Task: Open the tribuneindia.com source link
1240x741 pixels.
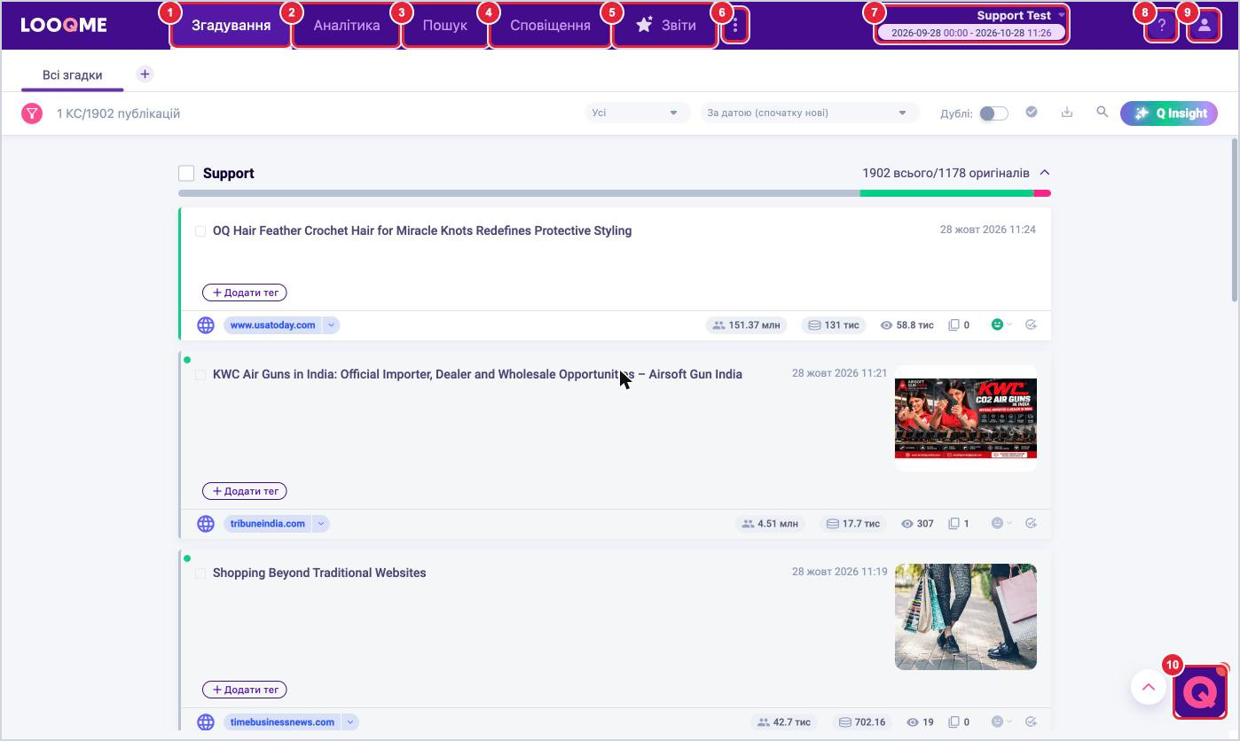Action: tap(268, 524)
